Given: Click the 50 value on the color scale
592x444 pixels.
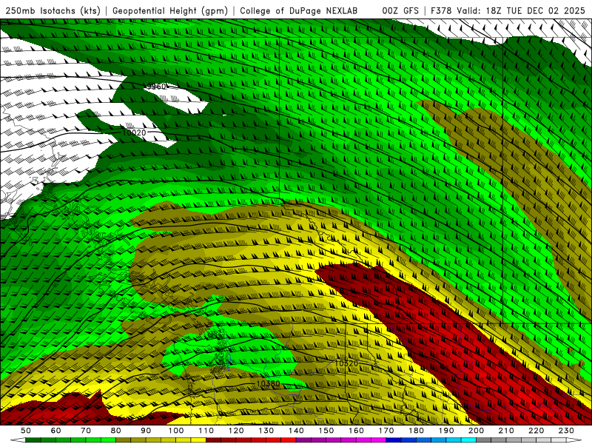Looking at the screenshot, I should point(26,431).
